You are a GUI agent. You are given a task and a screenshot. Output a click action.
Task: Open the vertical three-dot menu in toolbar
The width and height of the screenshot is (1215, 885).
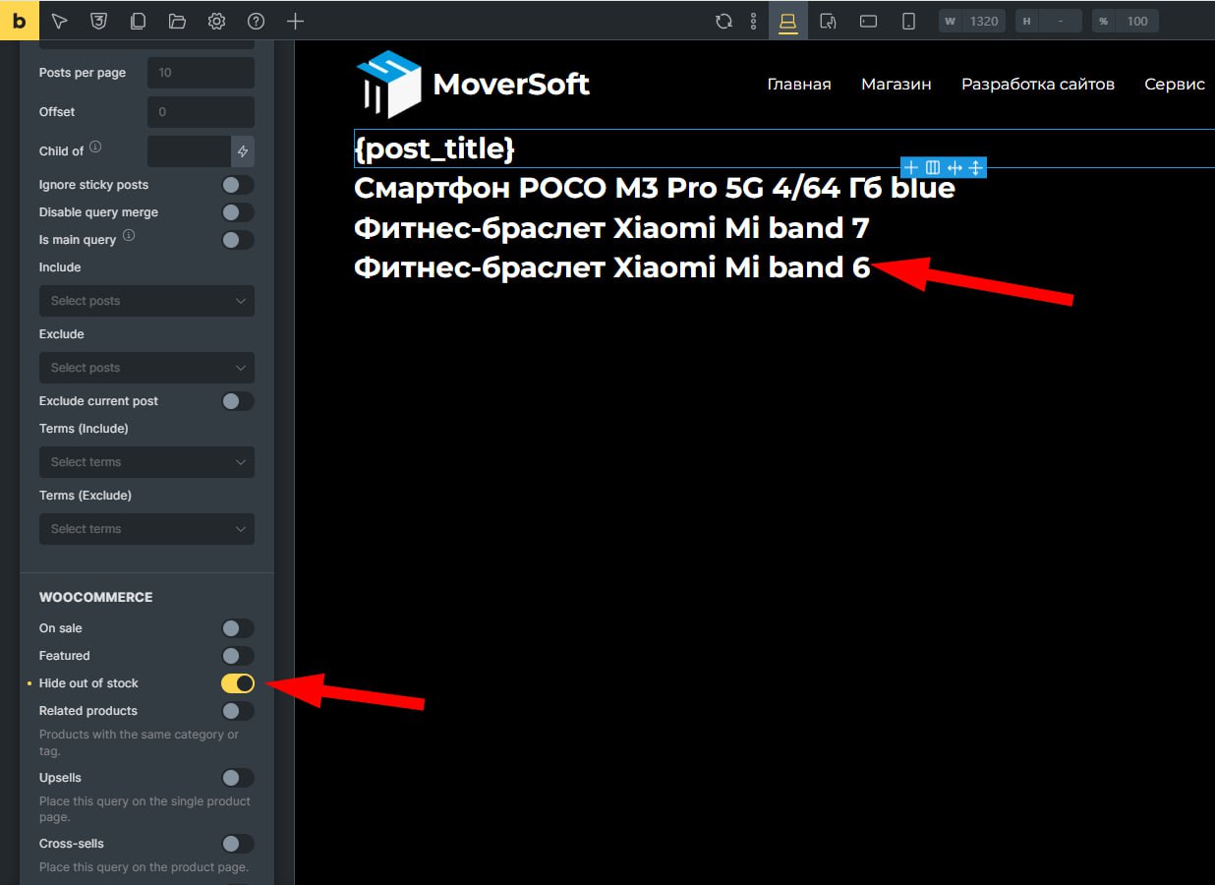coord(754,21)
